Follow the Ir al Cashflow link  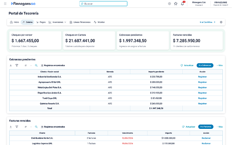pyautogui.click(x=207, y=22)
